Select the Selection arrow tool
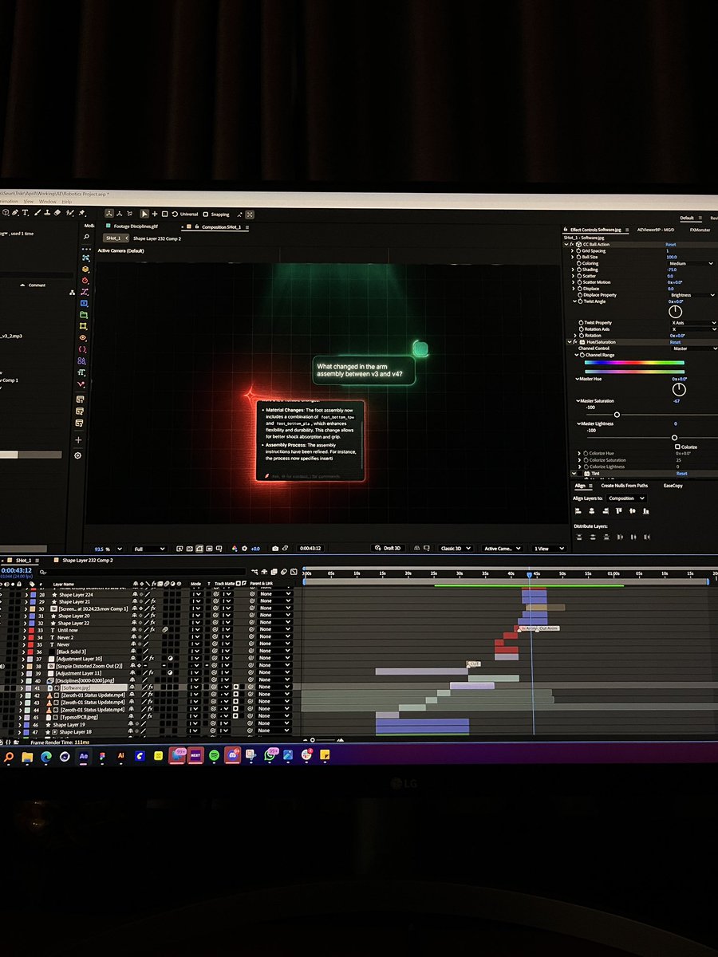 click(x=144, y=214)
